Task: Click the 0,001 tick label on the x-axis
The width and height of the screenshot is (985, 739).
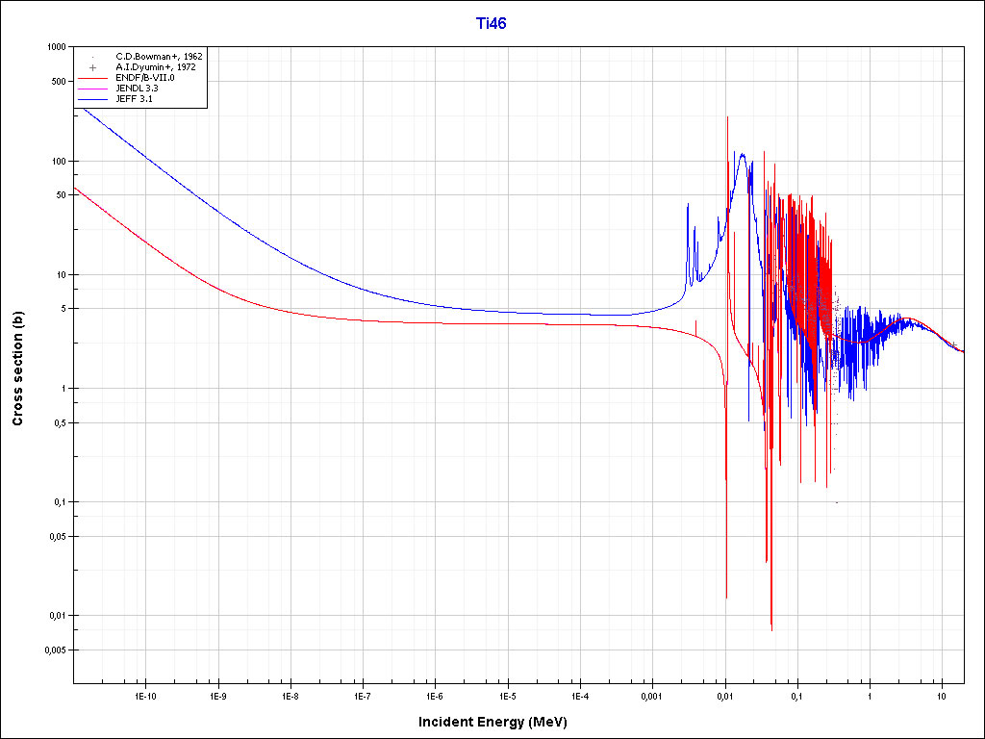Action: 651,695
